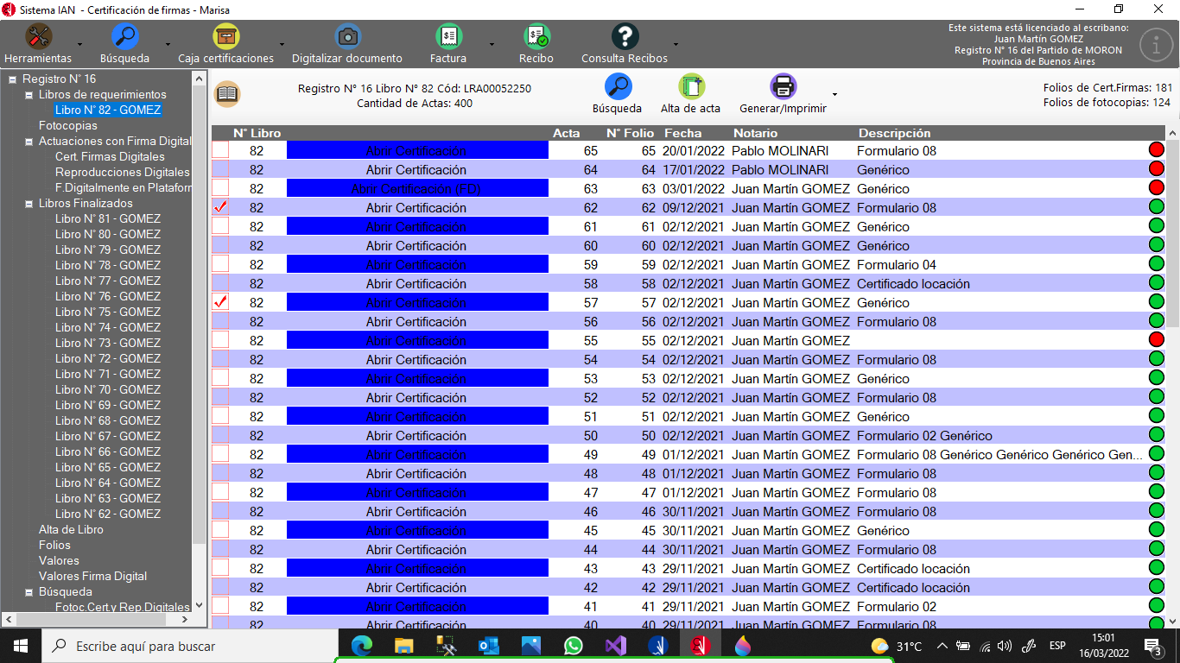Click the Generar/Imprimir printer icon
The height and width of the screenshot is (663, 1180).
click(783, 87)
